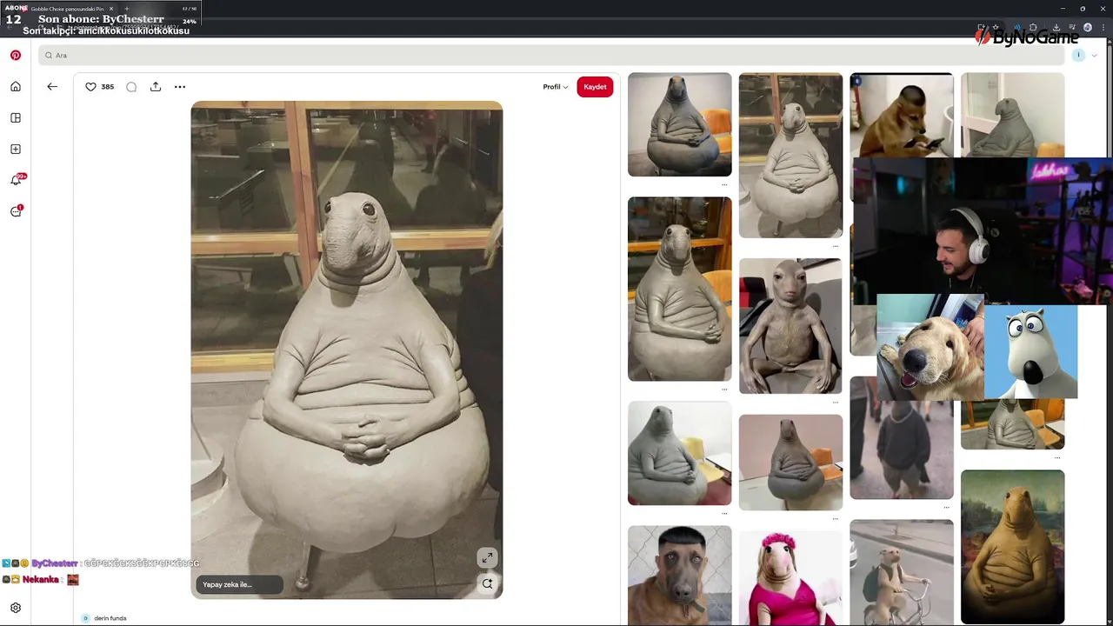Go back with the left arrow

52,86
